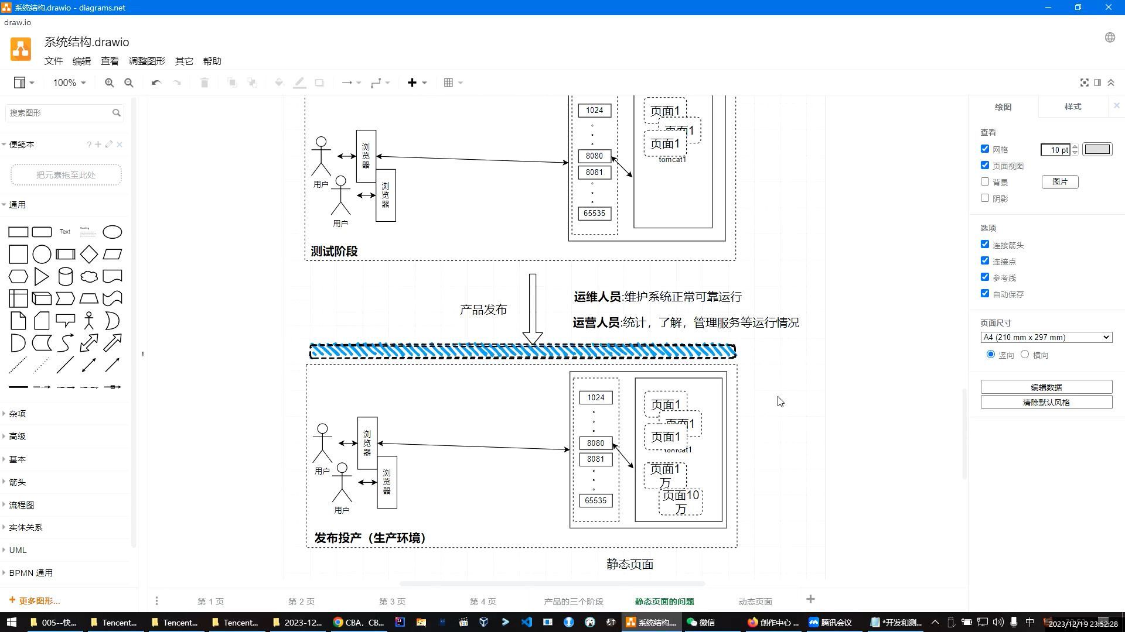Select the triangle shape in General palette

[42, 276]
